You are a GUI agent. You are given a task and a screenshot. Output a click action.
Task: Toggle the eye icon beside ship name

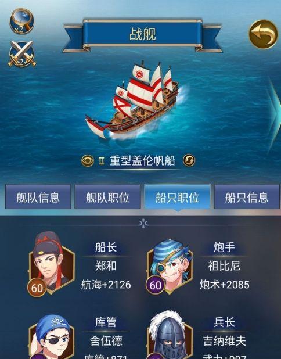click(x=88, y=160)
